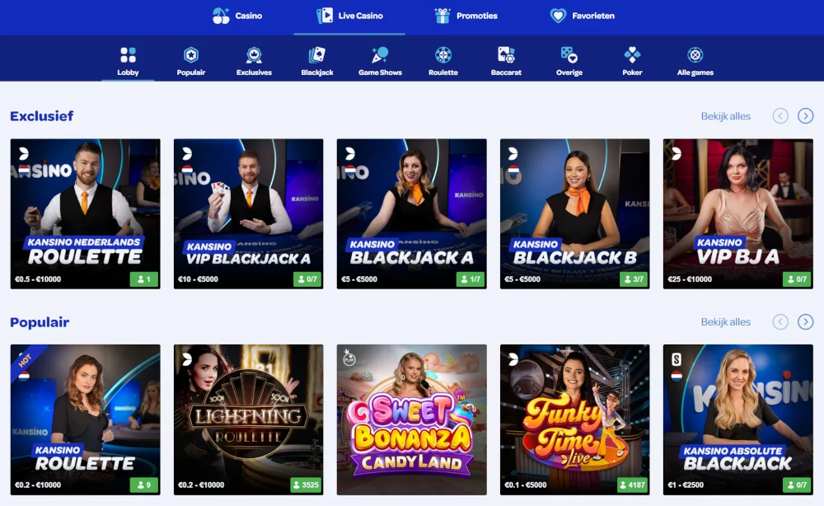Image resolution: width=824 pixels, height=506 pixels.
Task: Open the Roulette wheel icon category
Action: pyautogui.click(x=443, y=54)
